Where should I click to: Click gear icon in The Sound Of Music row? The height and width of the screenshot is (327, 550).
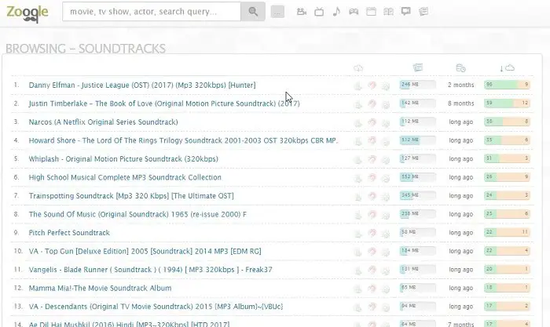386,215
